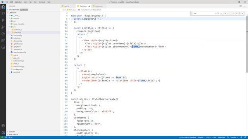The image size is (248, 139).
Task: Go to next match in Find widget
Action: tap(237, 14)
